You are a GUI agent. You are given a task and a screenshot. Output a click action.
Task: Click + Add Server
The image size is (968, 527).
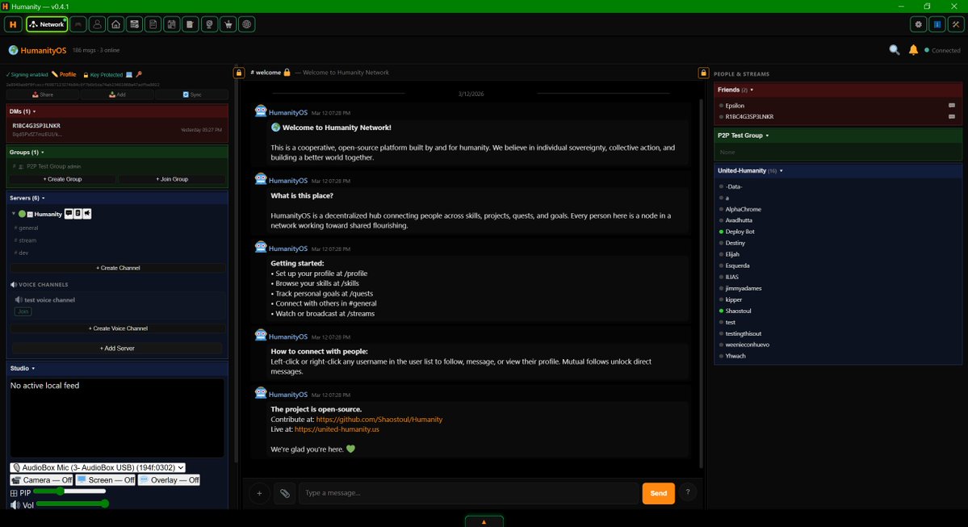(117, 348)
